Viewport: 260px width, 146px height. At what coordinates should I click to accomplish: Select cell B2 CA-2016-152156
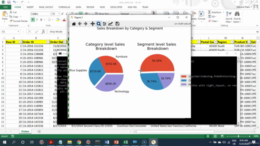[x=36, y=46]
